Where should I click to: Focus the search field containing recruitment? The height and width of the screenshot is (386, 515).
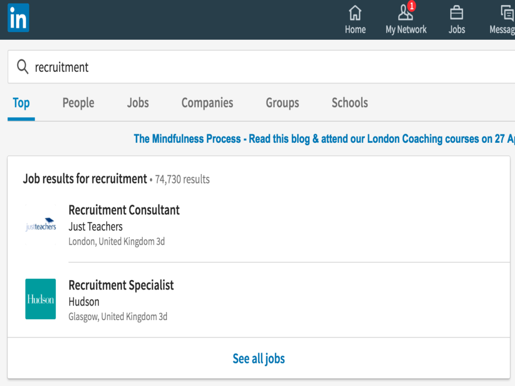click(x=262, y=67)
